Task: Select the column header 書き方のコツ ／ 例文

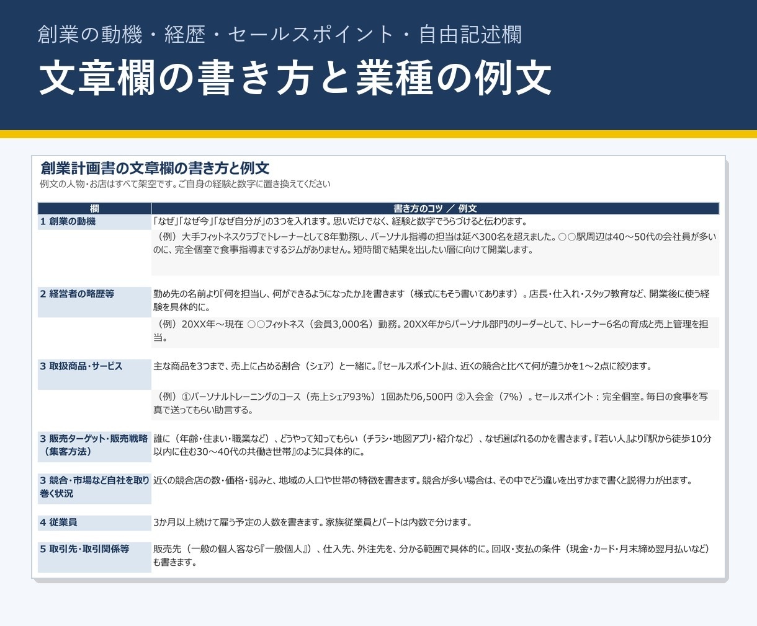Action: [x=435, y=209]
